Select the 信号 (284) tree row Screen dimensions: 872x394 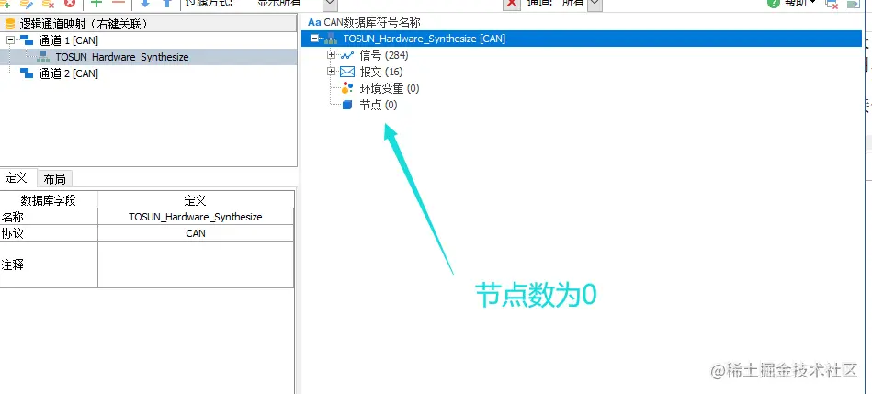(x=384, y=55)
